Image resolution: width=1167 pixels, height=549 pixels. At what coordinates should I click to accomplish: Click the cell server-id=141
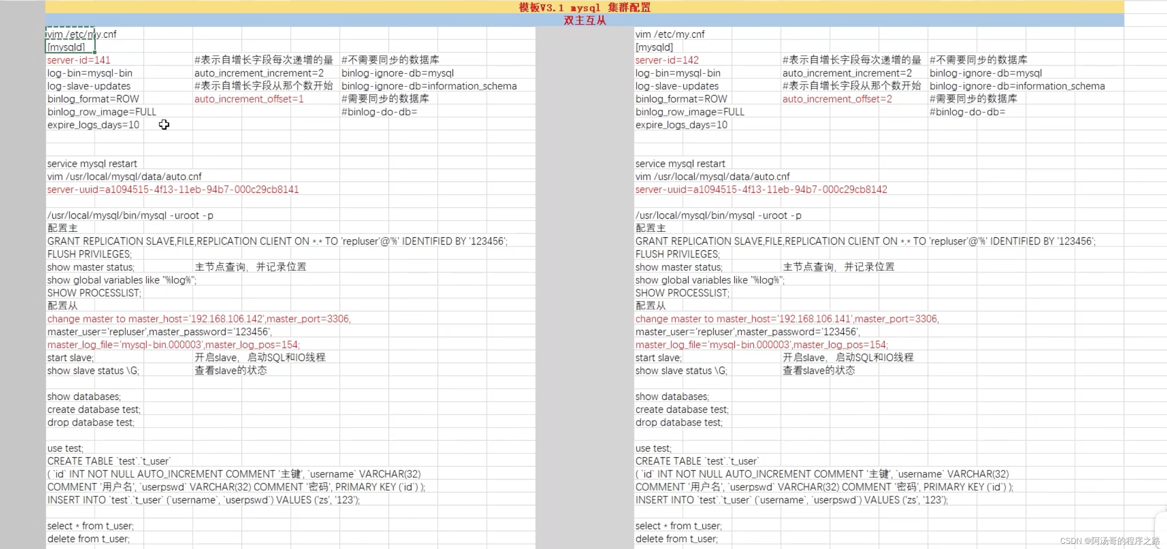click(79, 60)
